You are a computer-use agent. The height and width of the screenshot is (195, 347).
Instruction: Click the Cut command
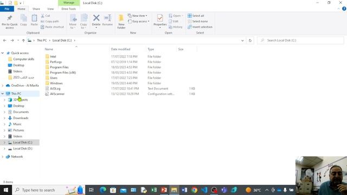tap(46, 16)
